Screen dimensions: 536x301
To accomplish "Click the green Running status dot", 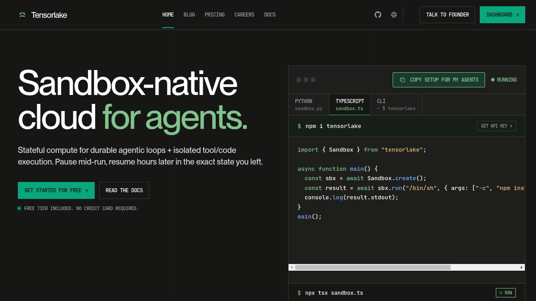I will pos(493,80).
